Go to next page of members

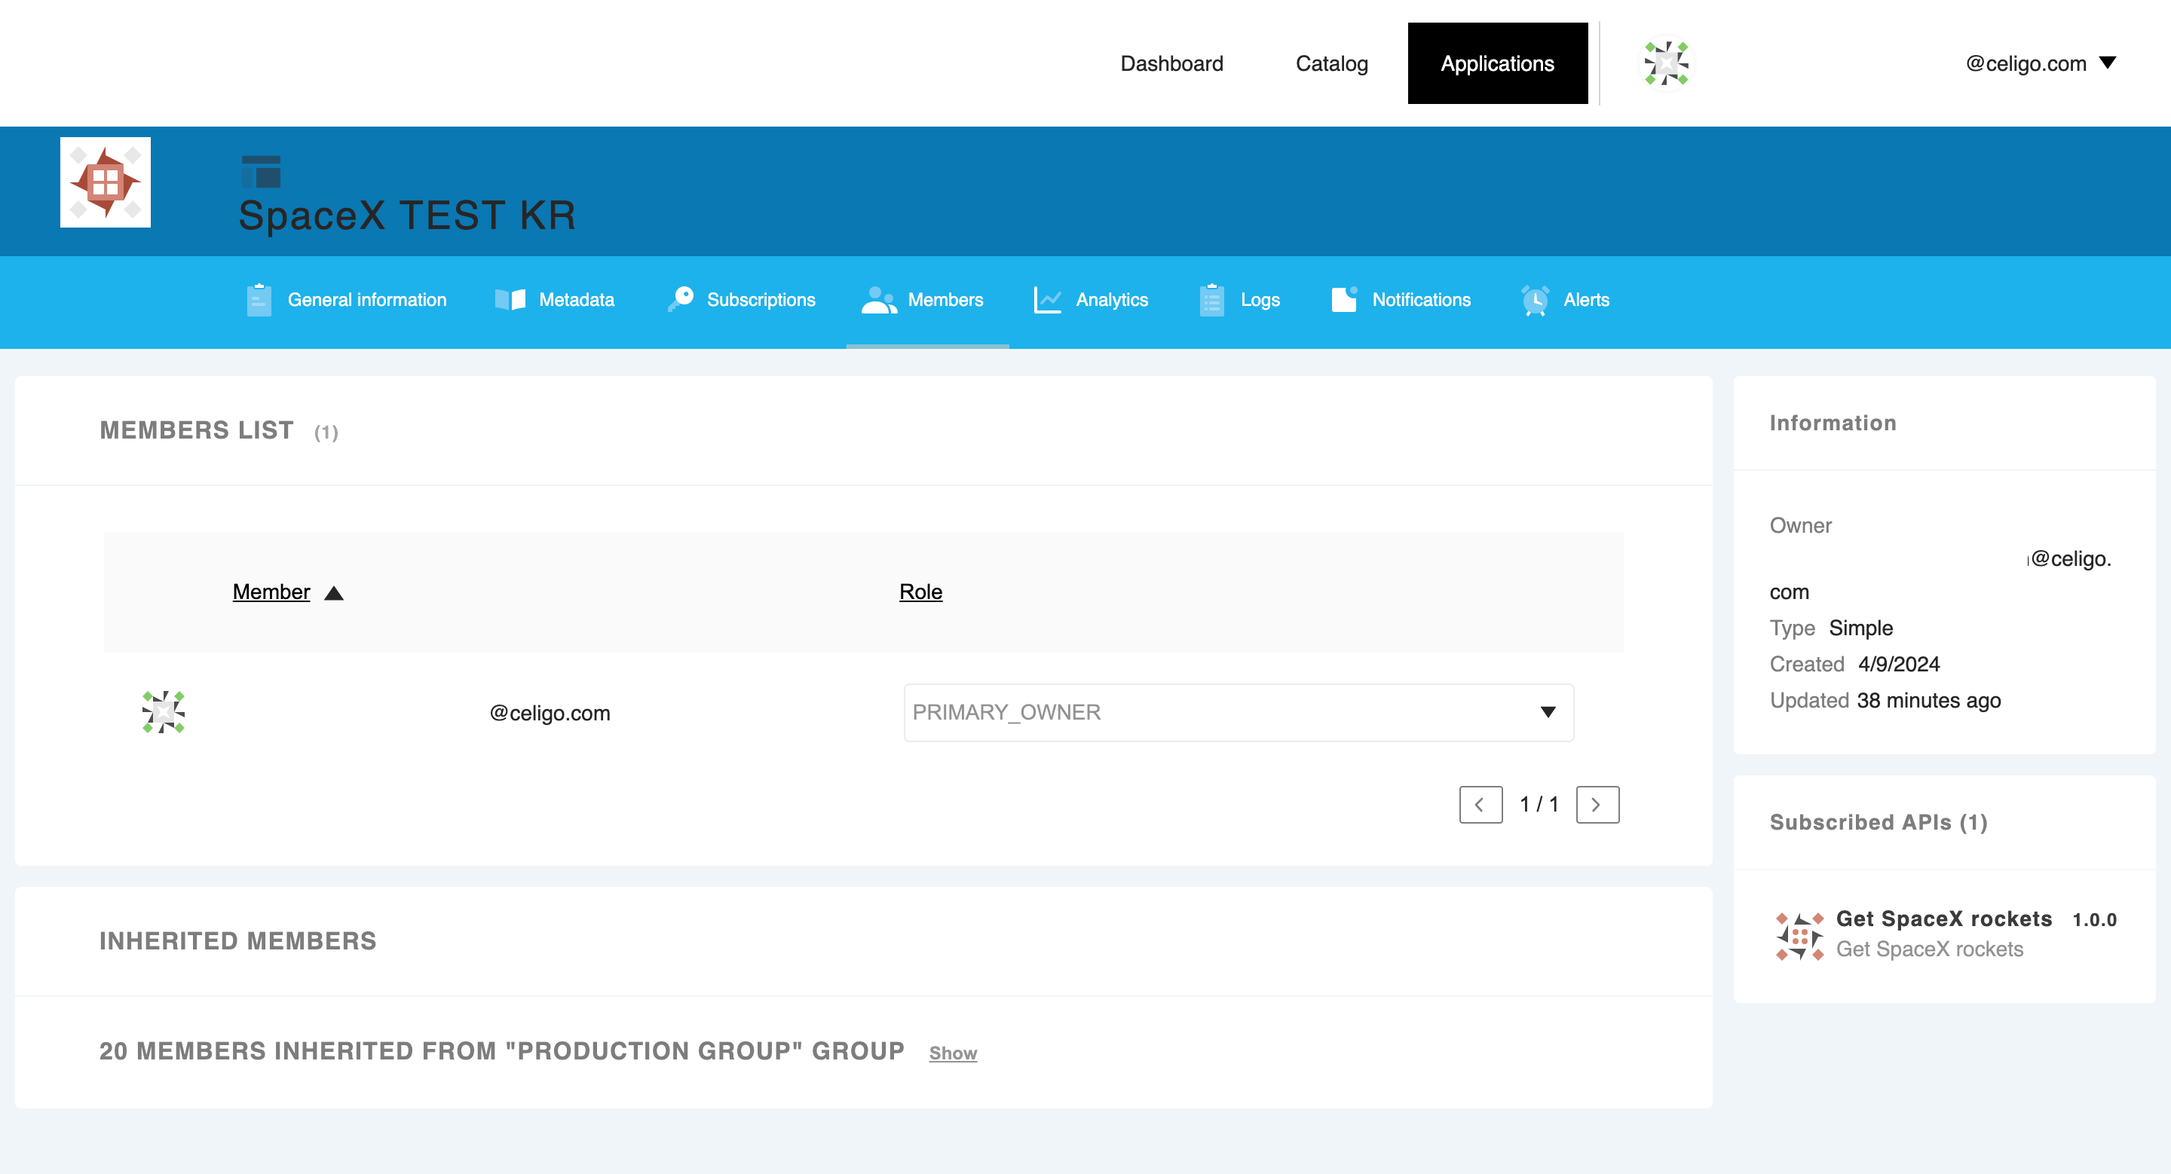1597,805
